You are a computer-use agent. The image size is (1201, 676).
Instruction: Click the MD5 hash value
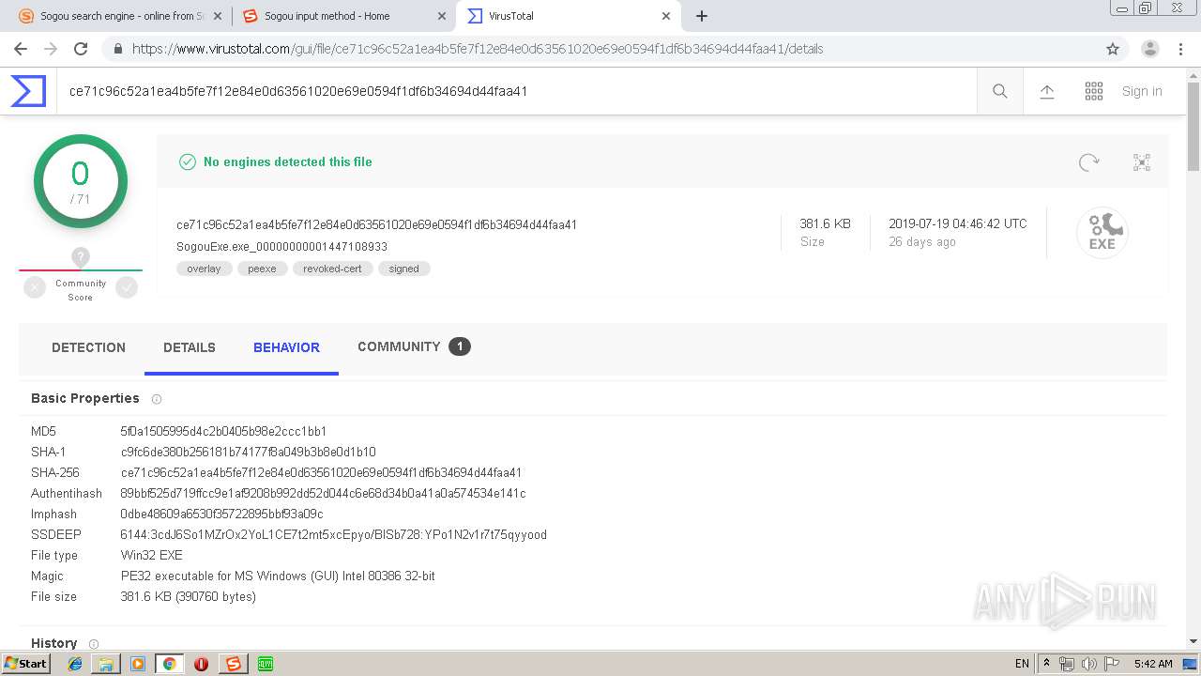click(x=223, y=432)
